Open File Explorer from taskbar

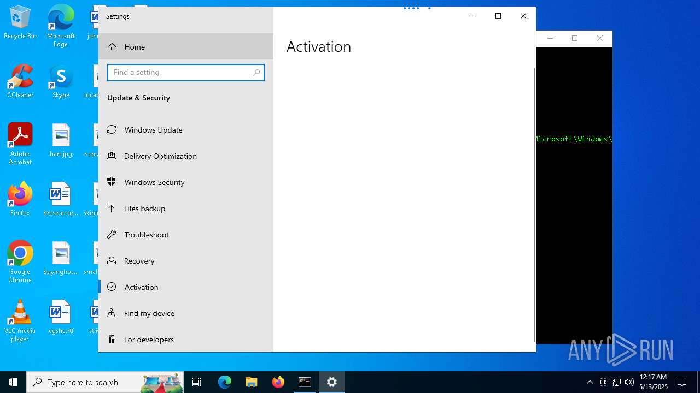[x=251, y=382]
